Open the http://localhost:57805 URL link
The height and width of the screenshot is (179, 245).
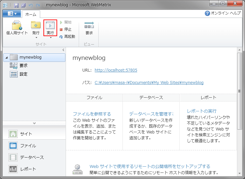116,70
